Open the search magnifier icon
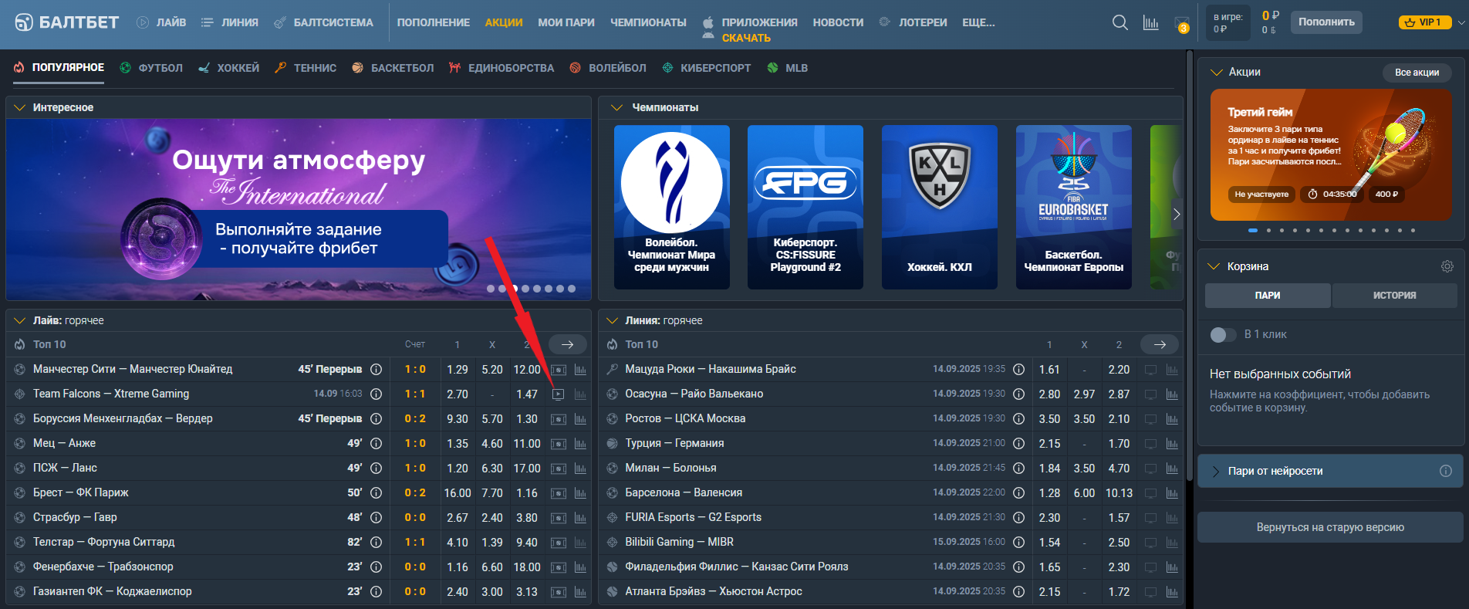Screen dimensions: 1469x609 (1119, 22)
